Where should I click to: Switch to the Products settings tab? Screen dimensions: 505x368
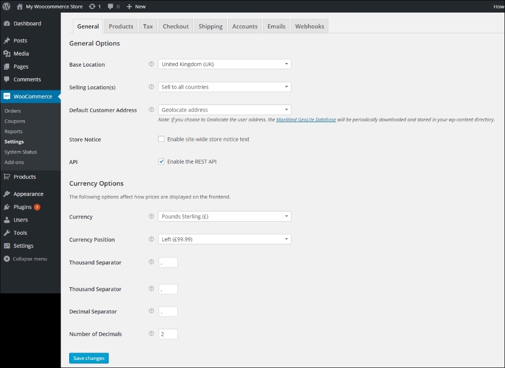121,26
